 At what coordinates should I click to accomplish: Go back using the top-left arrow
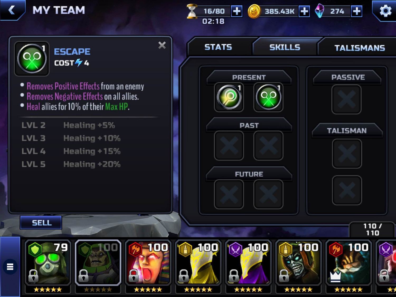(12, 10)
